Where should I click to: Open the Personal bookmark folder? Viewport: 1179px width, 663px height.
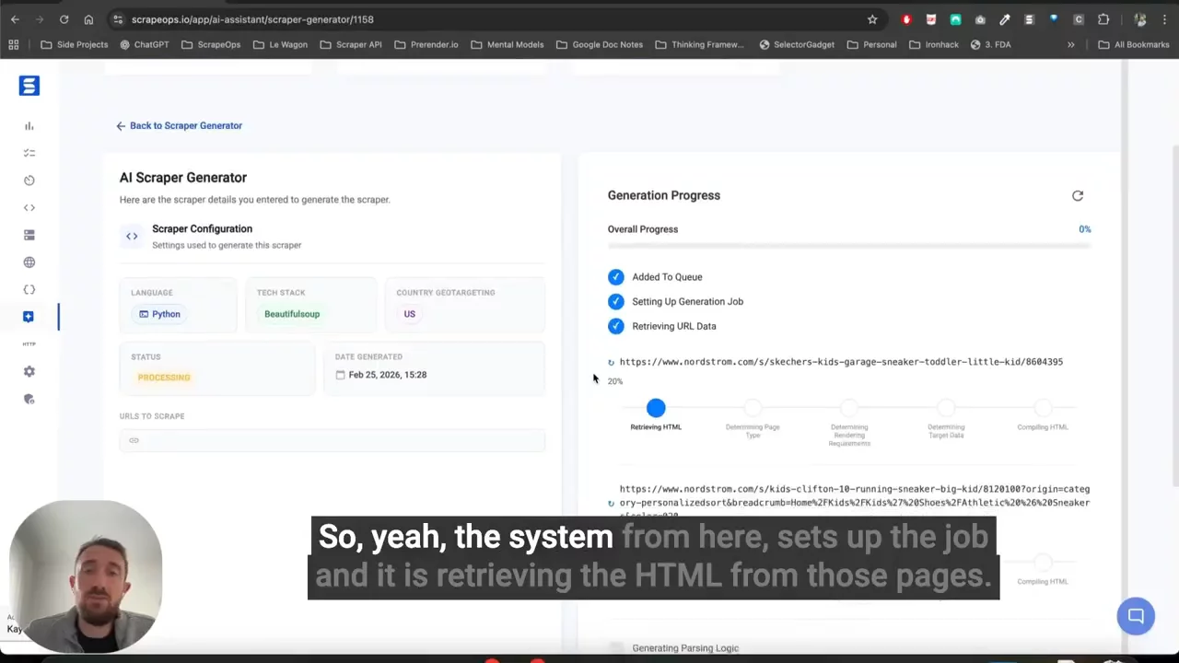click(x=871, y=44)
